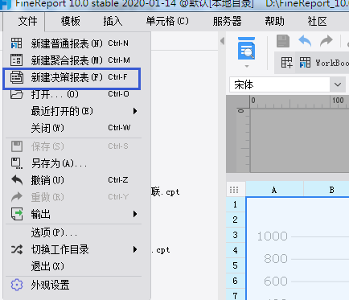Select row 4 header
The image size is (349, 300).
coord(235,250)
